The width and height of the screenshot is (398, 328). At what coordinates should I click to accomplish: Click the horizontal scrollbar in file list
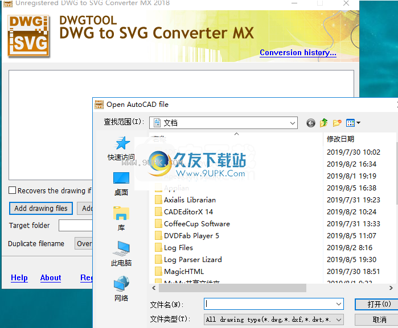(x=232, y=288)
